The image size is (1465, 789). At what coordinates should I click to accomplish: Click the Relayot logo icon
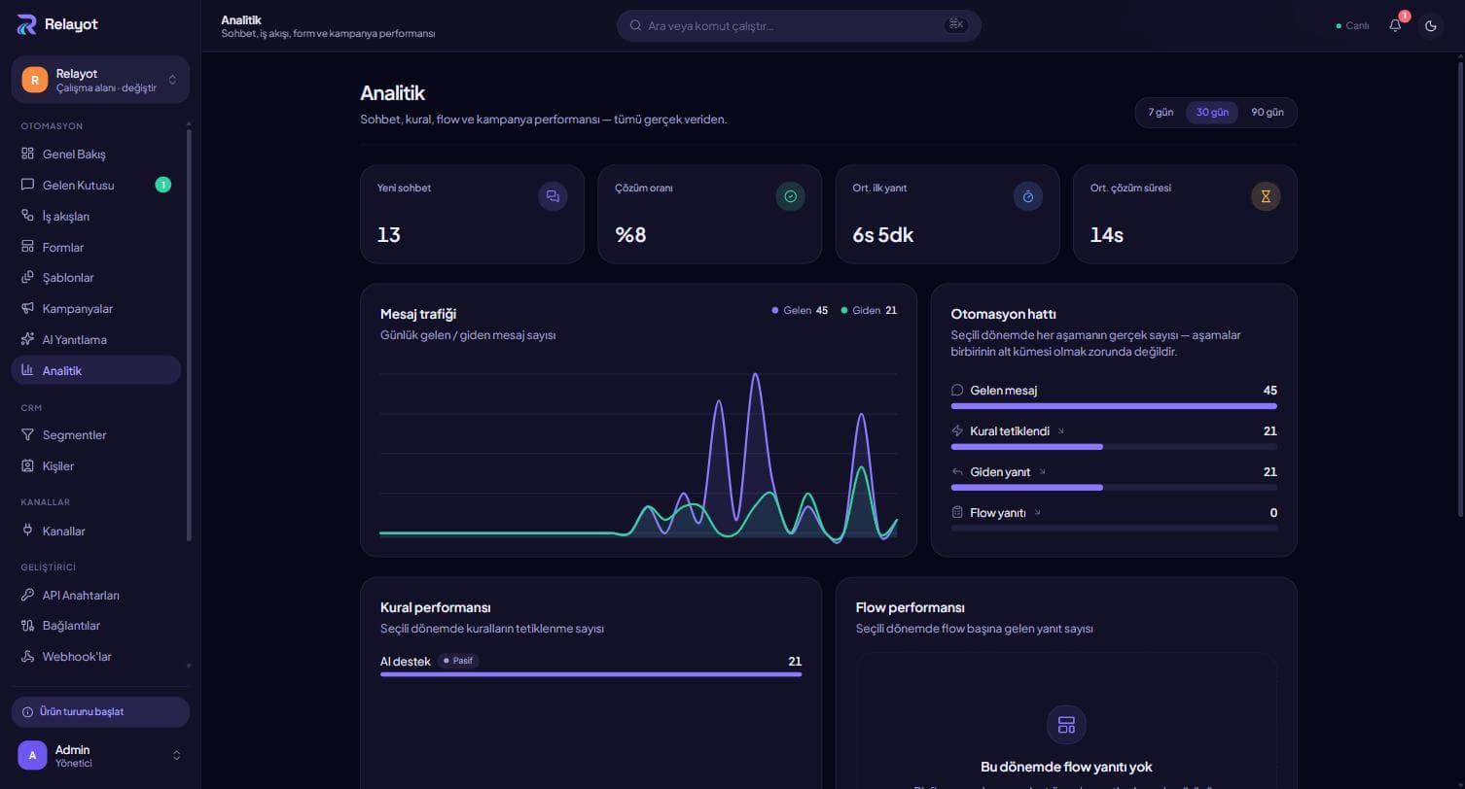[x=27, y=24]
